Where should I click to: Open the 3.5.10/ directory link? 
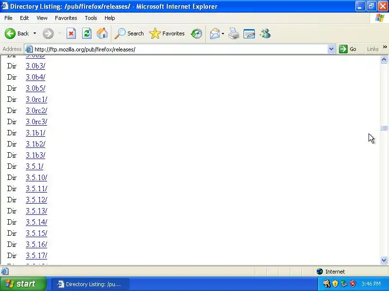point(36,178)
